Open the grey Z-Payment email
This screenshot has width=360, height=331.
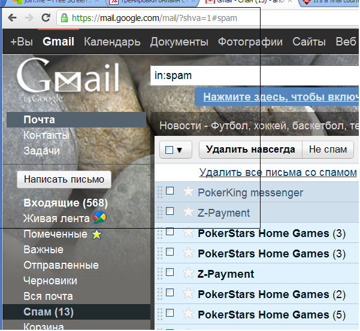(x=223, y=213)
